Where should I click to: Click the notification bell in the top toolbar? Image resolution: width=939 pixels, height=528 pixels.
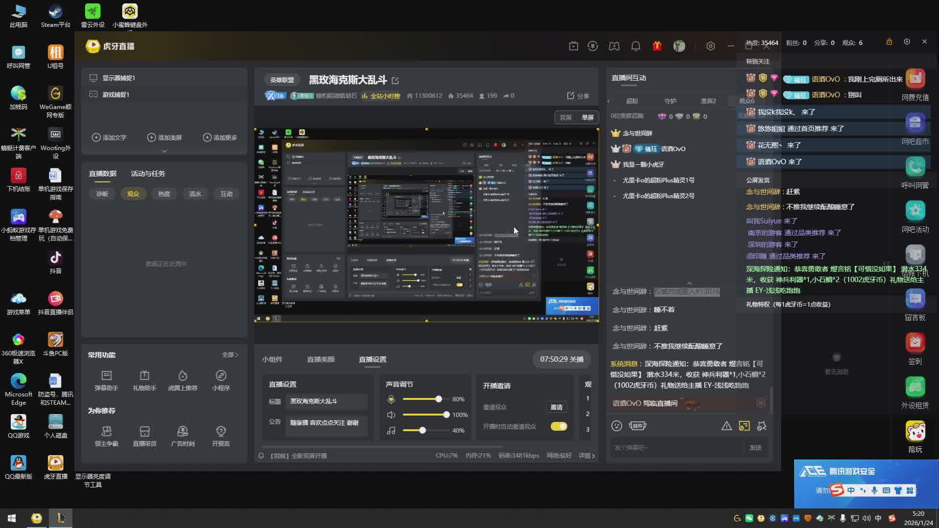coord(635,45)
